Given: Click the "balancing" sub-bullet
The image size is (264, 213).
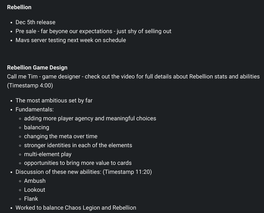Looking at the screenshot, I should (36, 127).
